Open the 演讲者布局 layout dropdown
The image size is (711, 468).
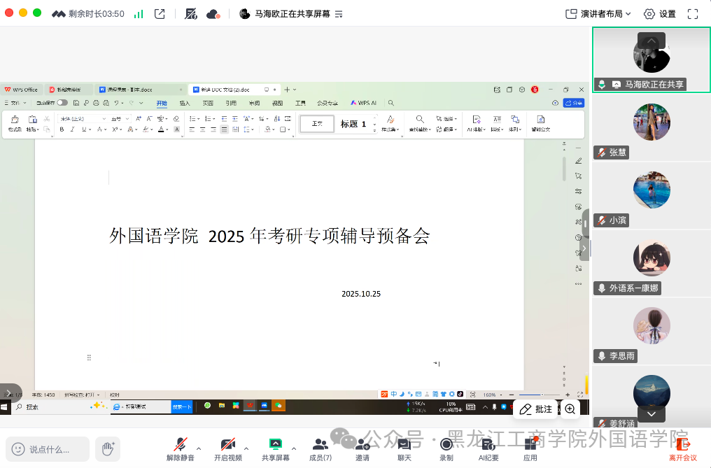tap(598, 13)
